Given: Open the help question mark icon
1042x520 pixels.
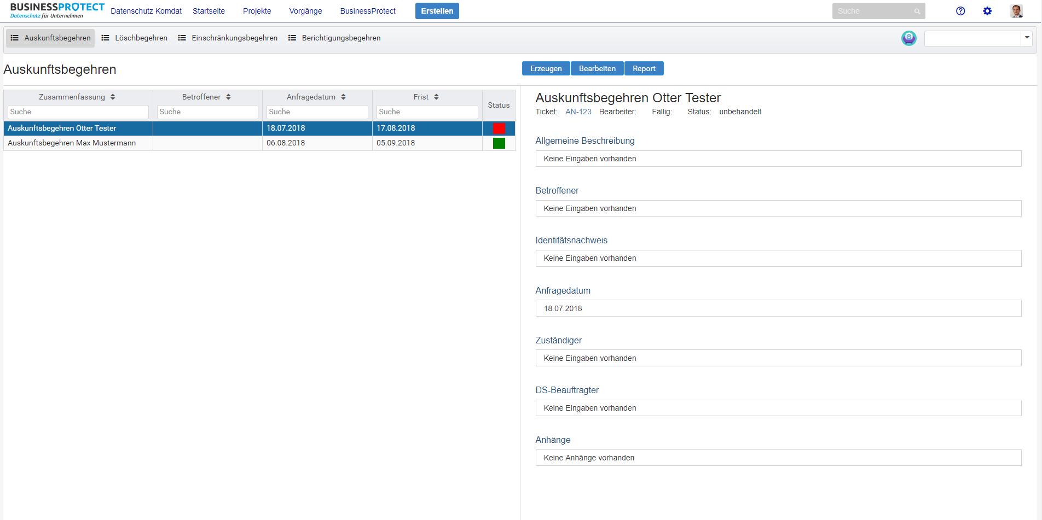Looking at the screenshot, I should coord(960,11).
